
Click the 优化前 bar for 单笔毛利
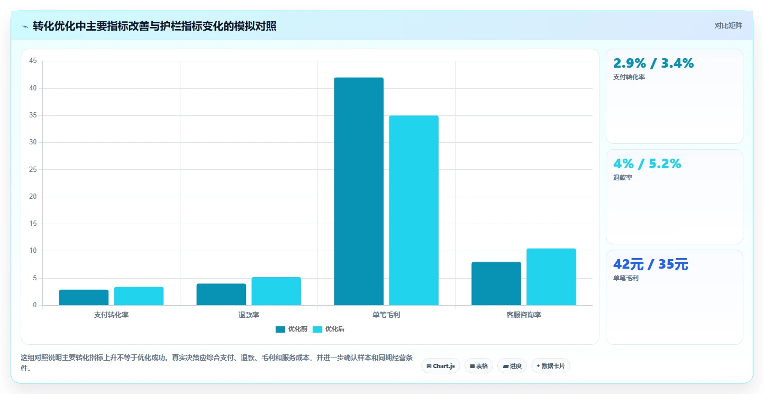click(359, 191)
